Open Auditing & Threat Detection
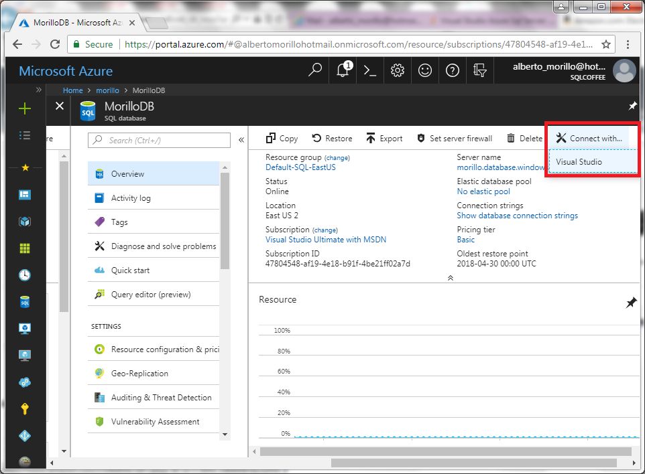 coord(154,398)
